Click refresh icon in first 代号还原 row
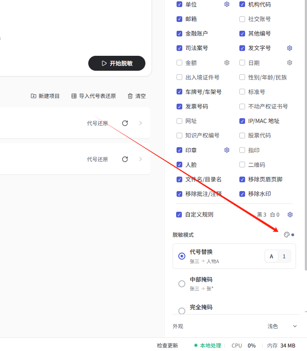The image size is (307, 351). [125, 123]
